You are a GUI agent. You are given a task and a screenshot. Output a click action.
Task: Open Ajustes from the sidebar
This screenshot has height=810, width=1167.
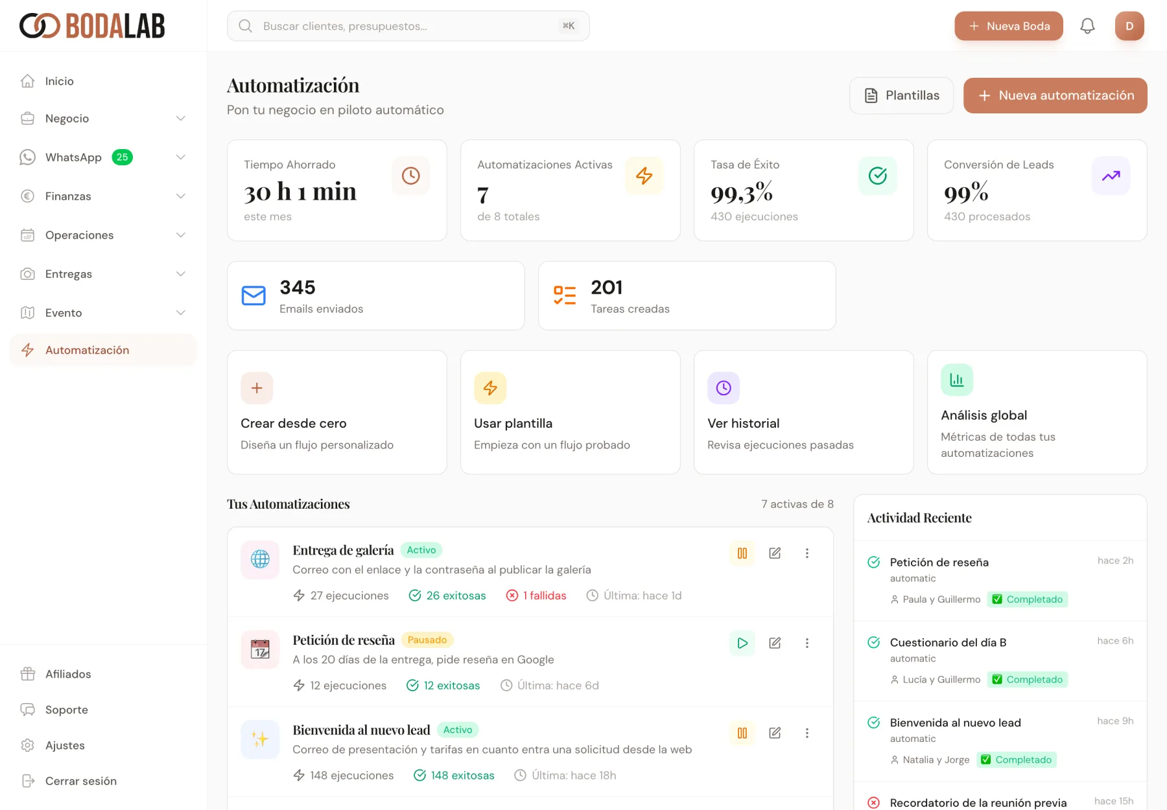(x=104, y=745)
